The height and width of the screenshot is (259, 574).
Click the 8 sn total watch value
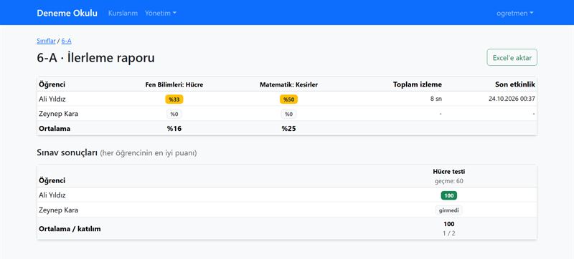pyautogui.click(x=436, y=99)
